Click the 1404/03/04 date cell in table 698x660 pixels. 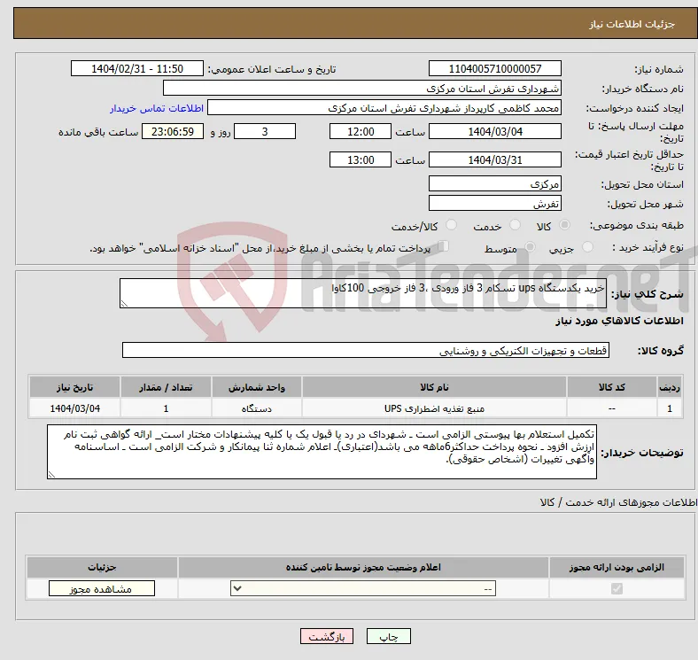click(74, 408)
